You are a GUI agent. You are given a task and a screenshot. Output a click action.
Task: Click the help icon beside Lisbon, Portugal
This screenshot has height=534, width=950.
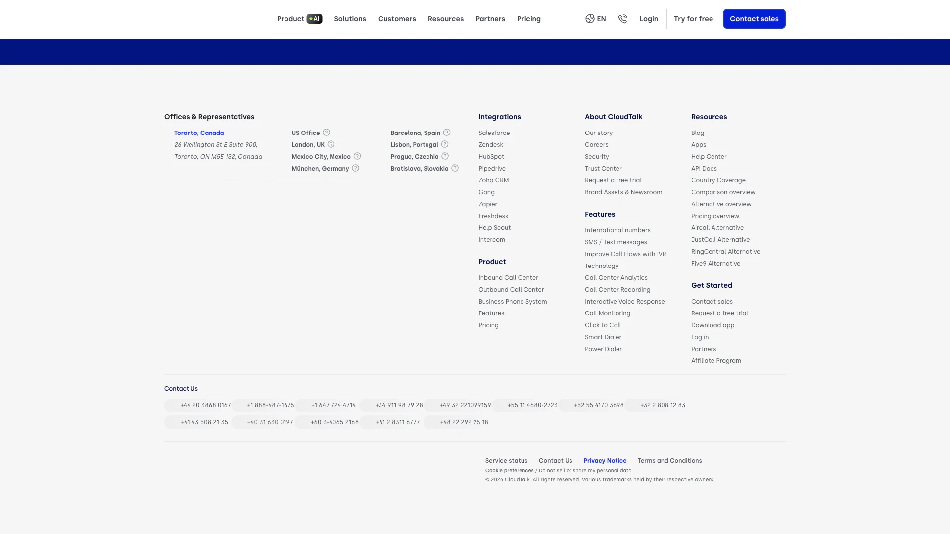tap(445, 144)
